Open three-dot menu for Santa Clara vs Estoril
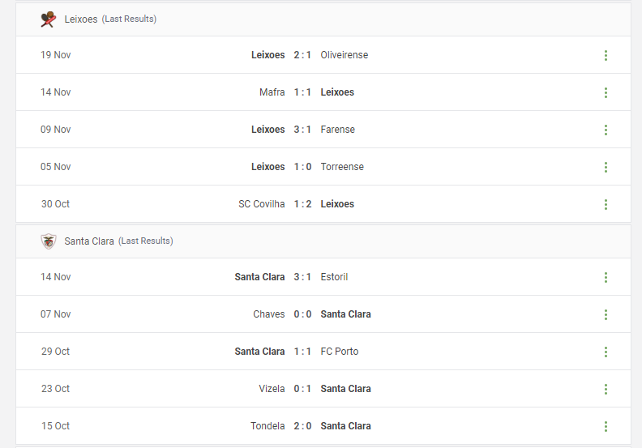Screen dimensions: 642x448 coord(606,277)
